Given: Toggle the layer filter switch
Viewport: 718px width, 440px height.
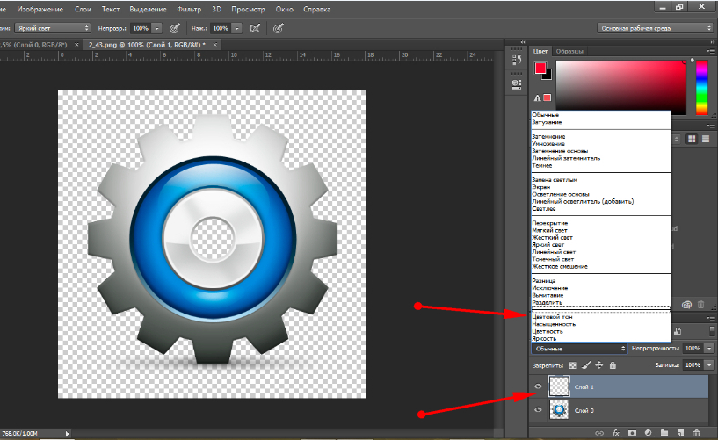Looking at the screenshot, I should [712, 330].
